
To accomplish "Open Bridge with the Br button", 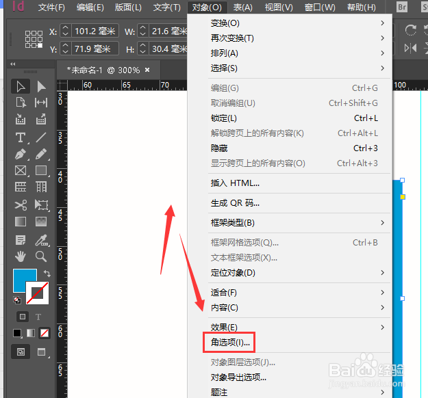I will point(402,7).
